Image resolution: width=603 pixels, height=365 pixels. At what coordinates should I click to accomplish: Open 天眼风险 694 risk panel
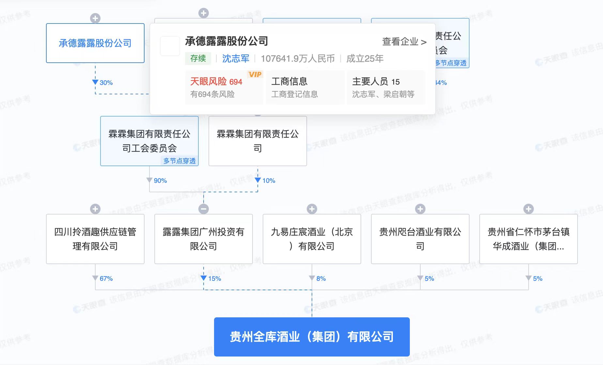coord(224,87)
